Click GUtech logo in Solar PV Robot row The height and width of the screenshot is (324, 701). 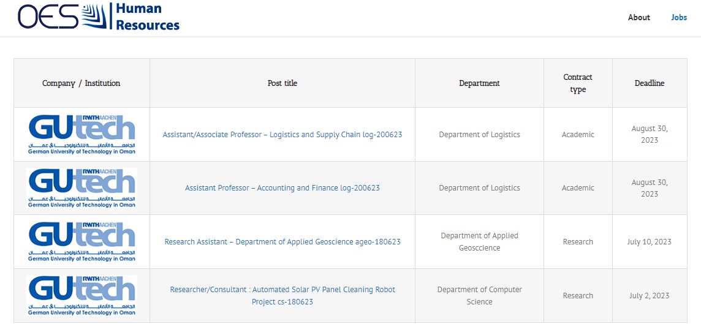coord(82,295)
